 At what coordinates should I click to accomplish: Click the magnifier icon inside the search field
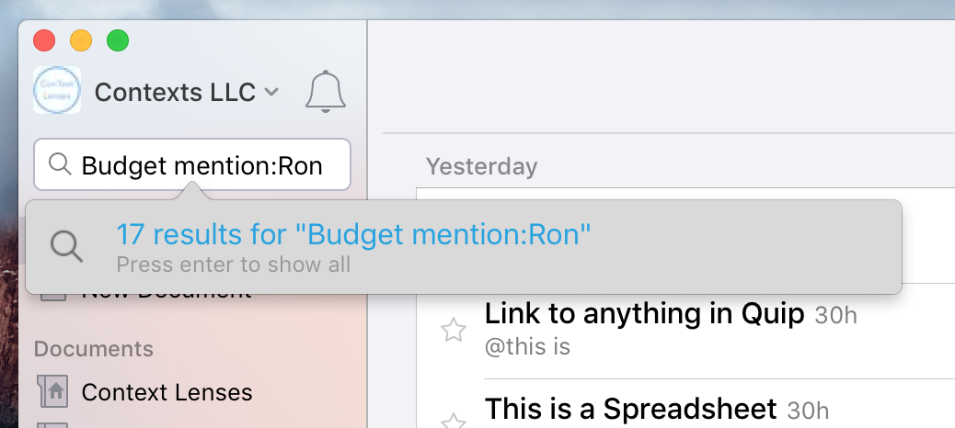(60, 164)
